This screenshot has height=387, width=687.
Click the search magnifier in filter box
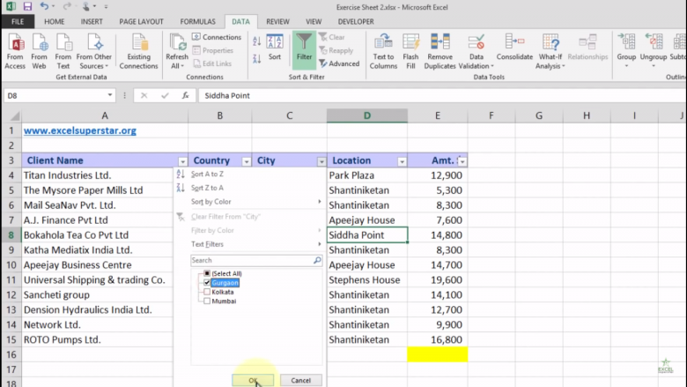click(317, 260)
